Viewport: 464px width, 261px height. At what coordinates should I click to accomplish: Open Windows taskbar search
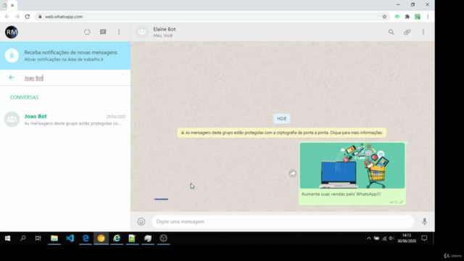click(22, 239)
